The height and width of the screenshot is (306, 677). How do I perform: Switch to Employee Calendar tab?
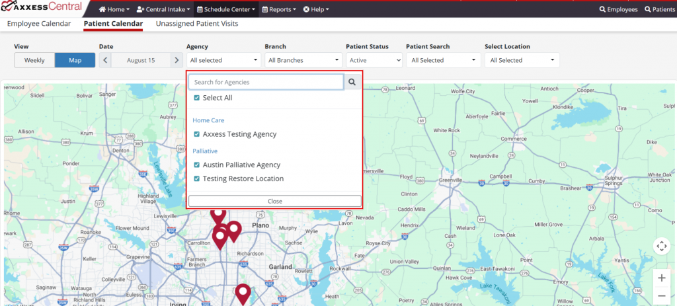[39, 24]
